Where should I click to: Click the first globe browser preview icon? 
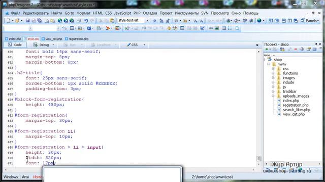click(x=60, y=20)
